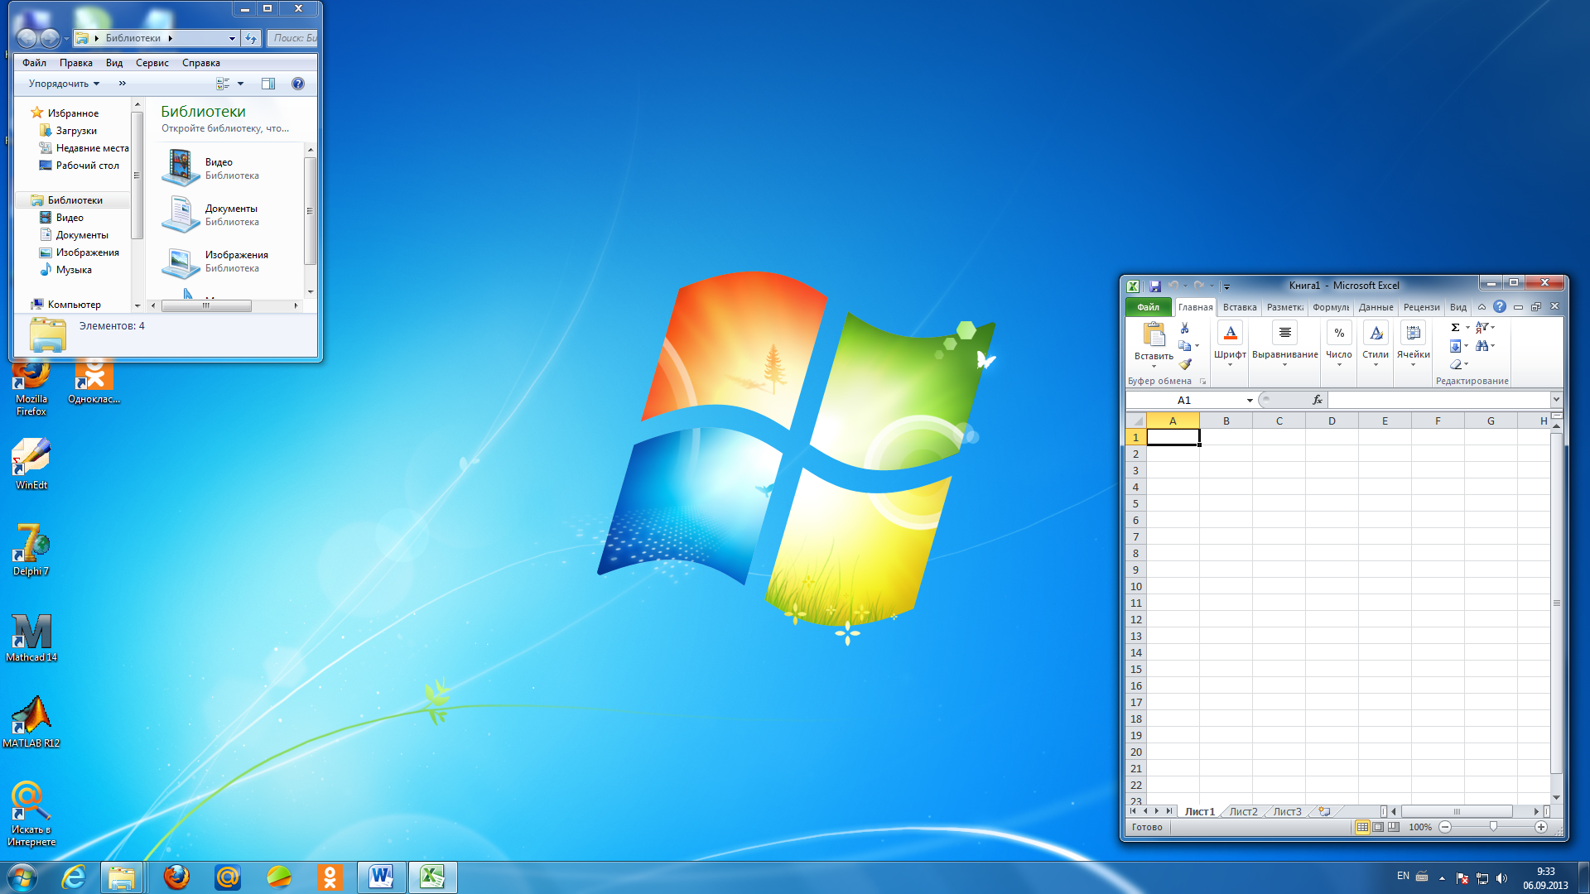Viewport: 1590px width, 894px height.
Task: Open the Файл tab in Excel
Action: [1148, 307]
